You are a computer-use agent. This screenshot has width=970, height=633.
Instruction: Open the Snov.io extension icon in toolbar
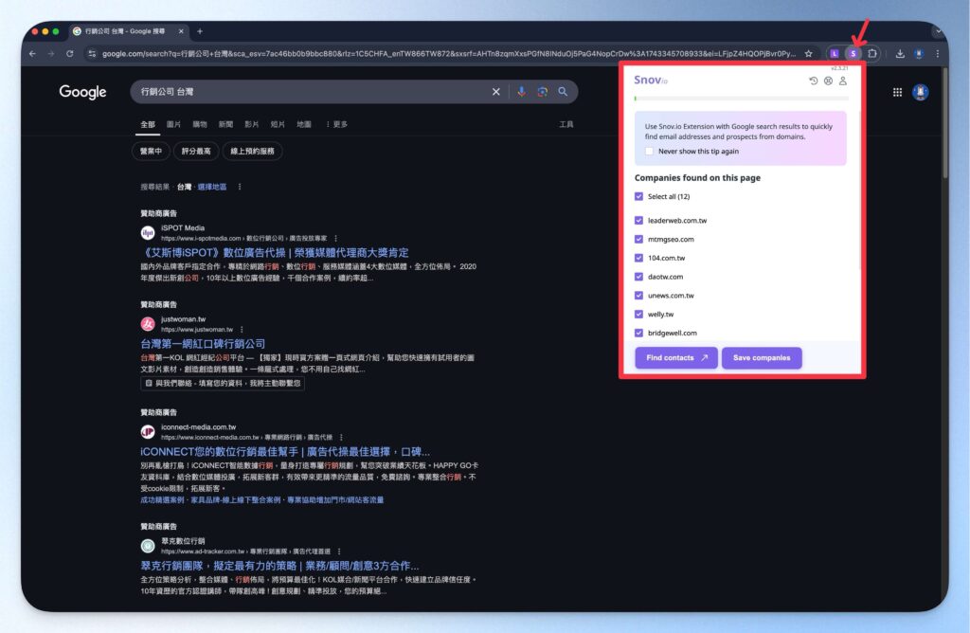coord(853,54)
